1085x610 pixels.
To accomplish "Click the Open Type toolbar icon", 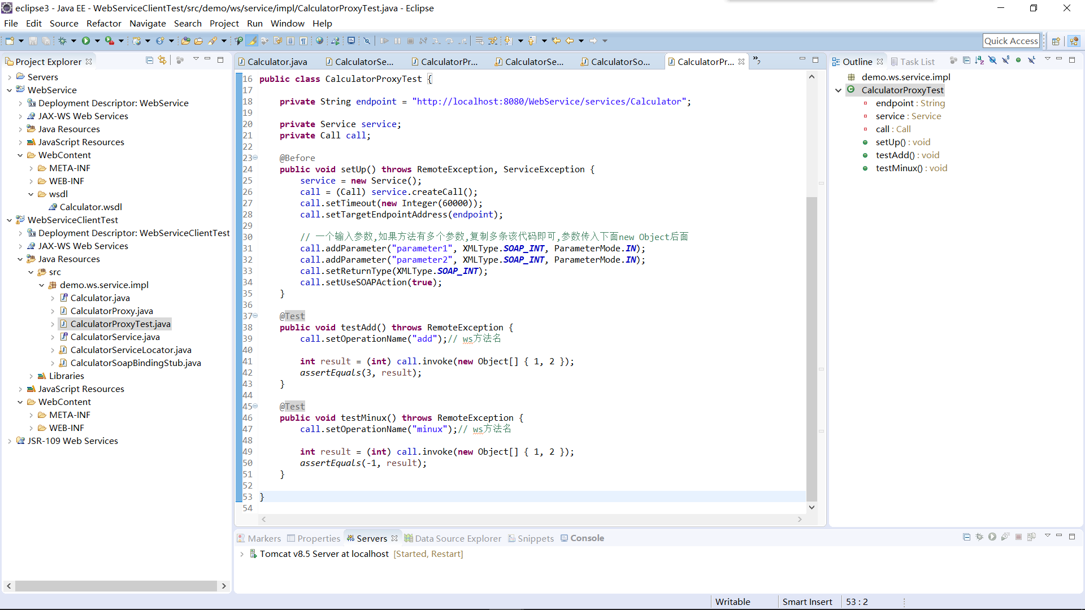I will click(x=185, y=41).
